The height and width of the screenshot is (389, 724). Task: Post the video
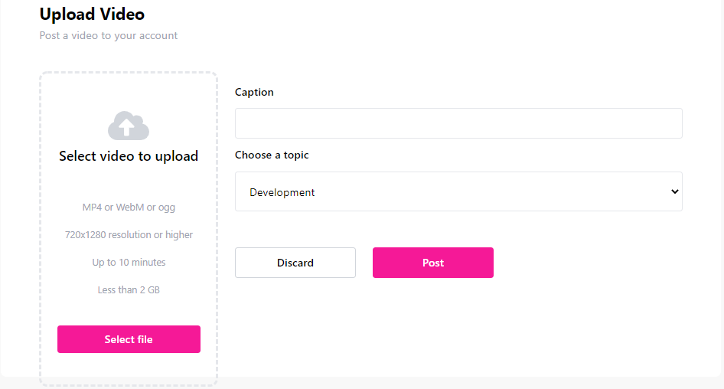pyautogui.click(x=433, y=263)
